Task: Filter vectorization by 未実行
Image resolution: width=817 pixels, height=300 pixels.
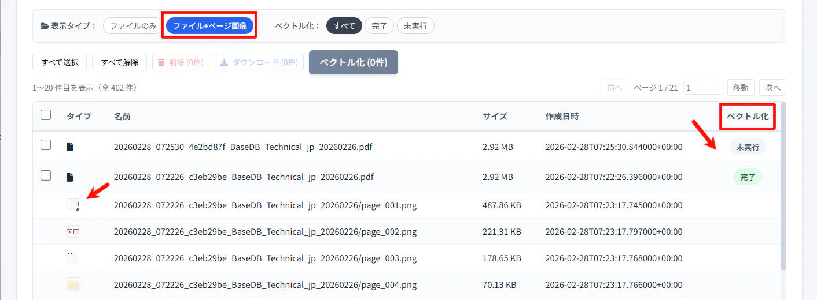Action: [x=415, y=26]
